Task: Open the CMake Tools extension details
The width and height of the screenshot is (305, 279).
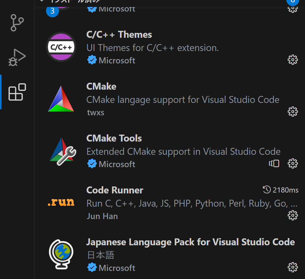Action: [114, 138]
